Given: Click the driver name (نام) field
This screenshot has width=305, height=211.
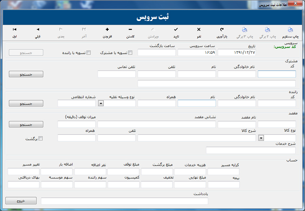Looking at the screenshot, I should [x=197, y=103].
